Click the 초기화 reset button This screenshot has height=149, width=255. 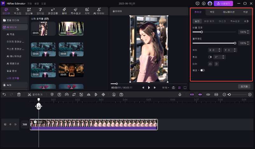[x=244, y=86]
